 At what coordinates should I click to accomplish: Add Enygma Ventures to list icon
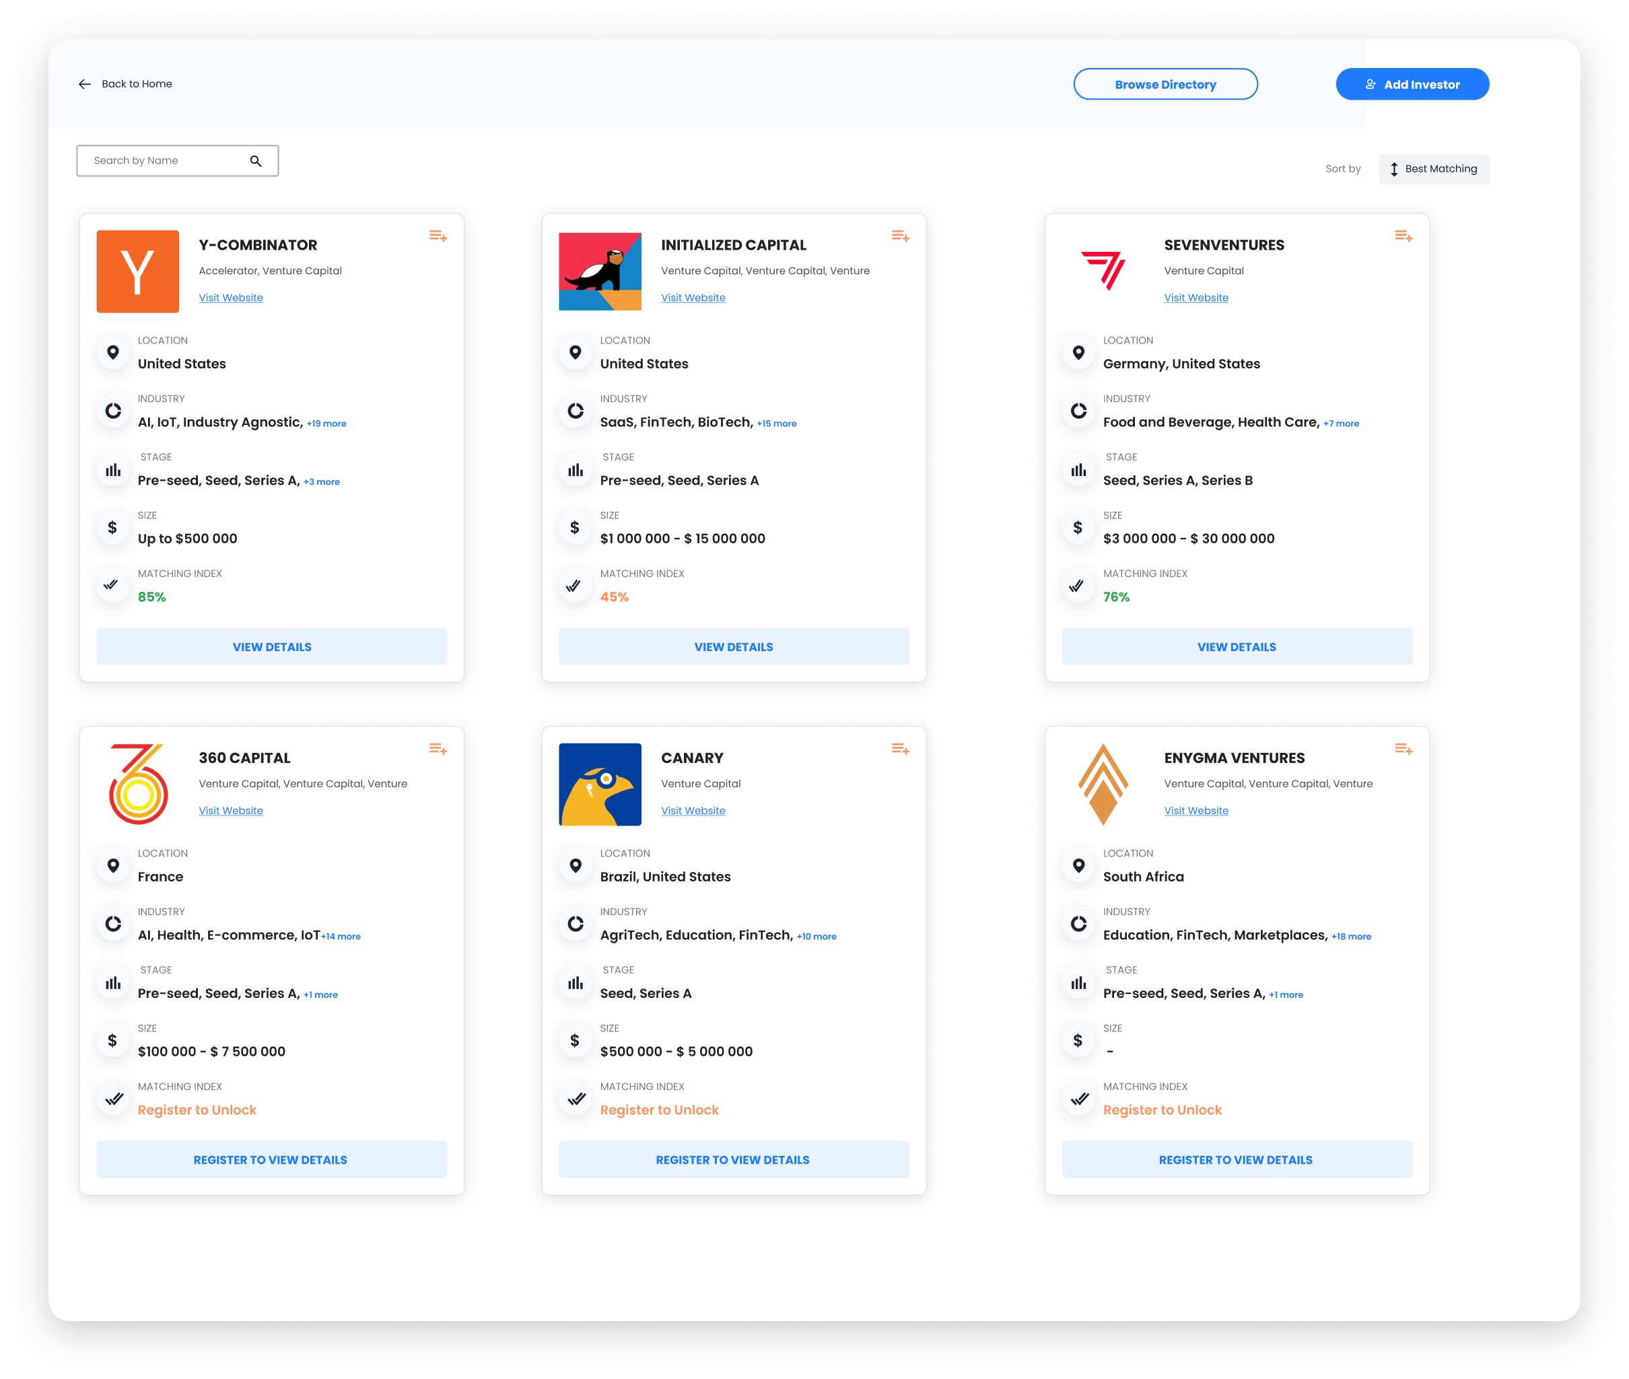(x=1403, y=749)
